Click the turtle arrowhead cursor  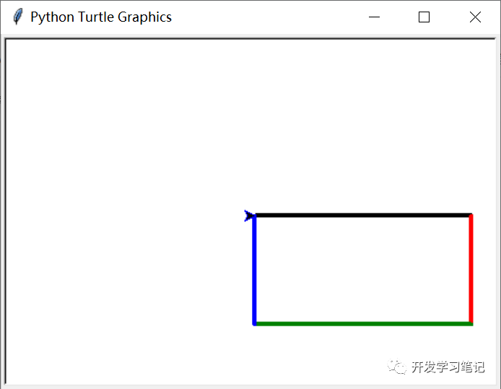[250, 215]
